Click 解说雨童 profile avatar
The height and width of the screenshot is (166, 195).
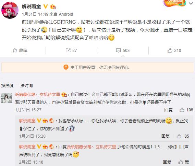10,10
